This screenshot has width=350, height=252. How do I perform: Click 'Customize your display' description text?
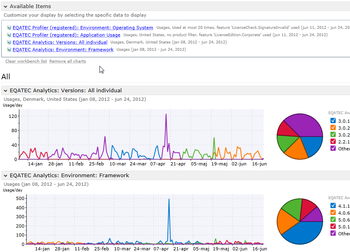pyautogui.click(x=75, y=15)
